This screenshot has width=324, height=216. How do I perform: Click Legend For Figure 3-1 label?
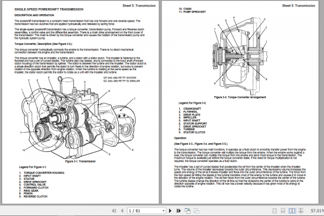click(33, 167)
